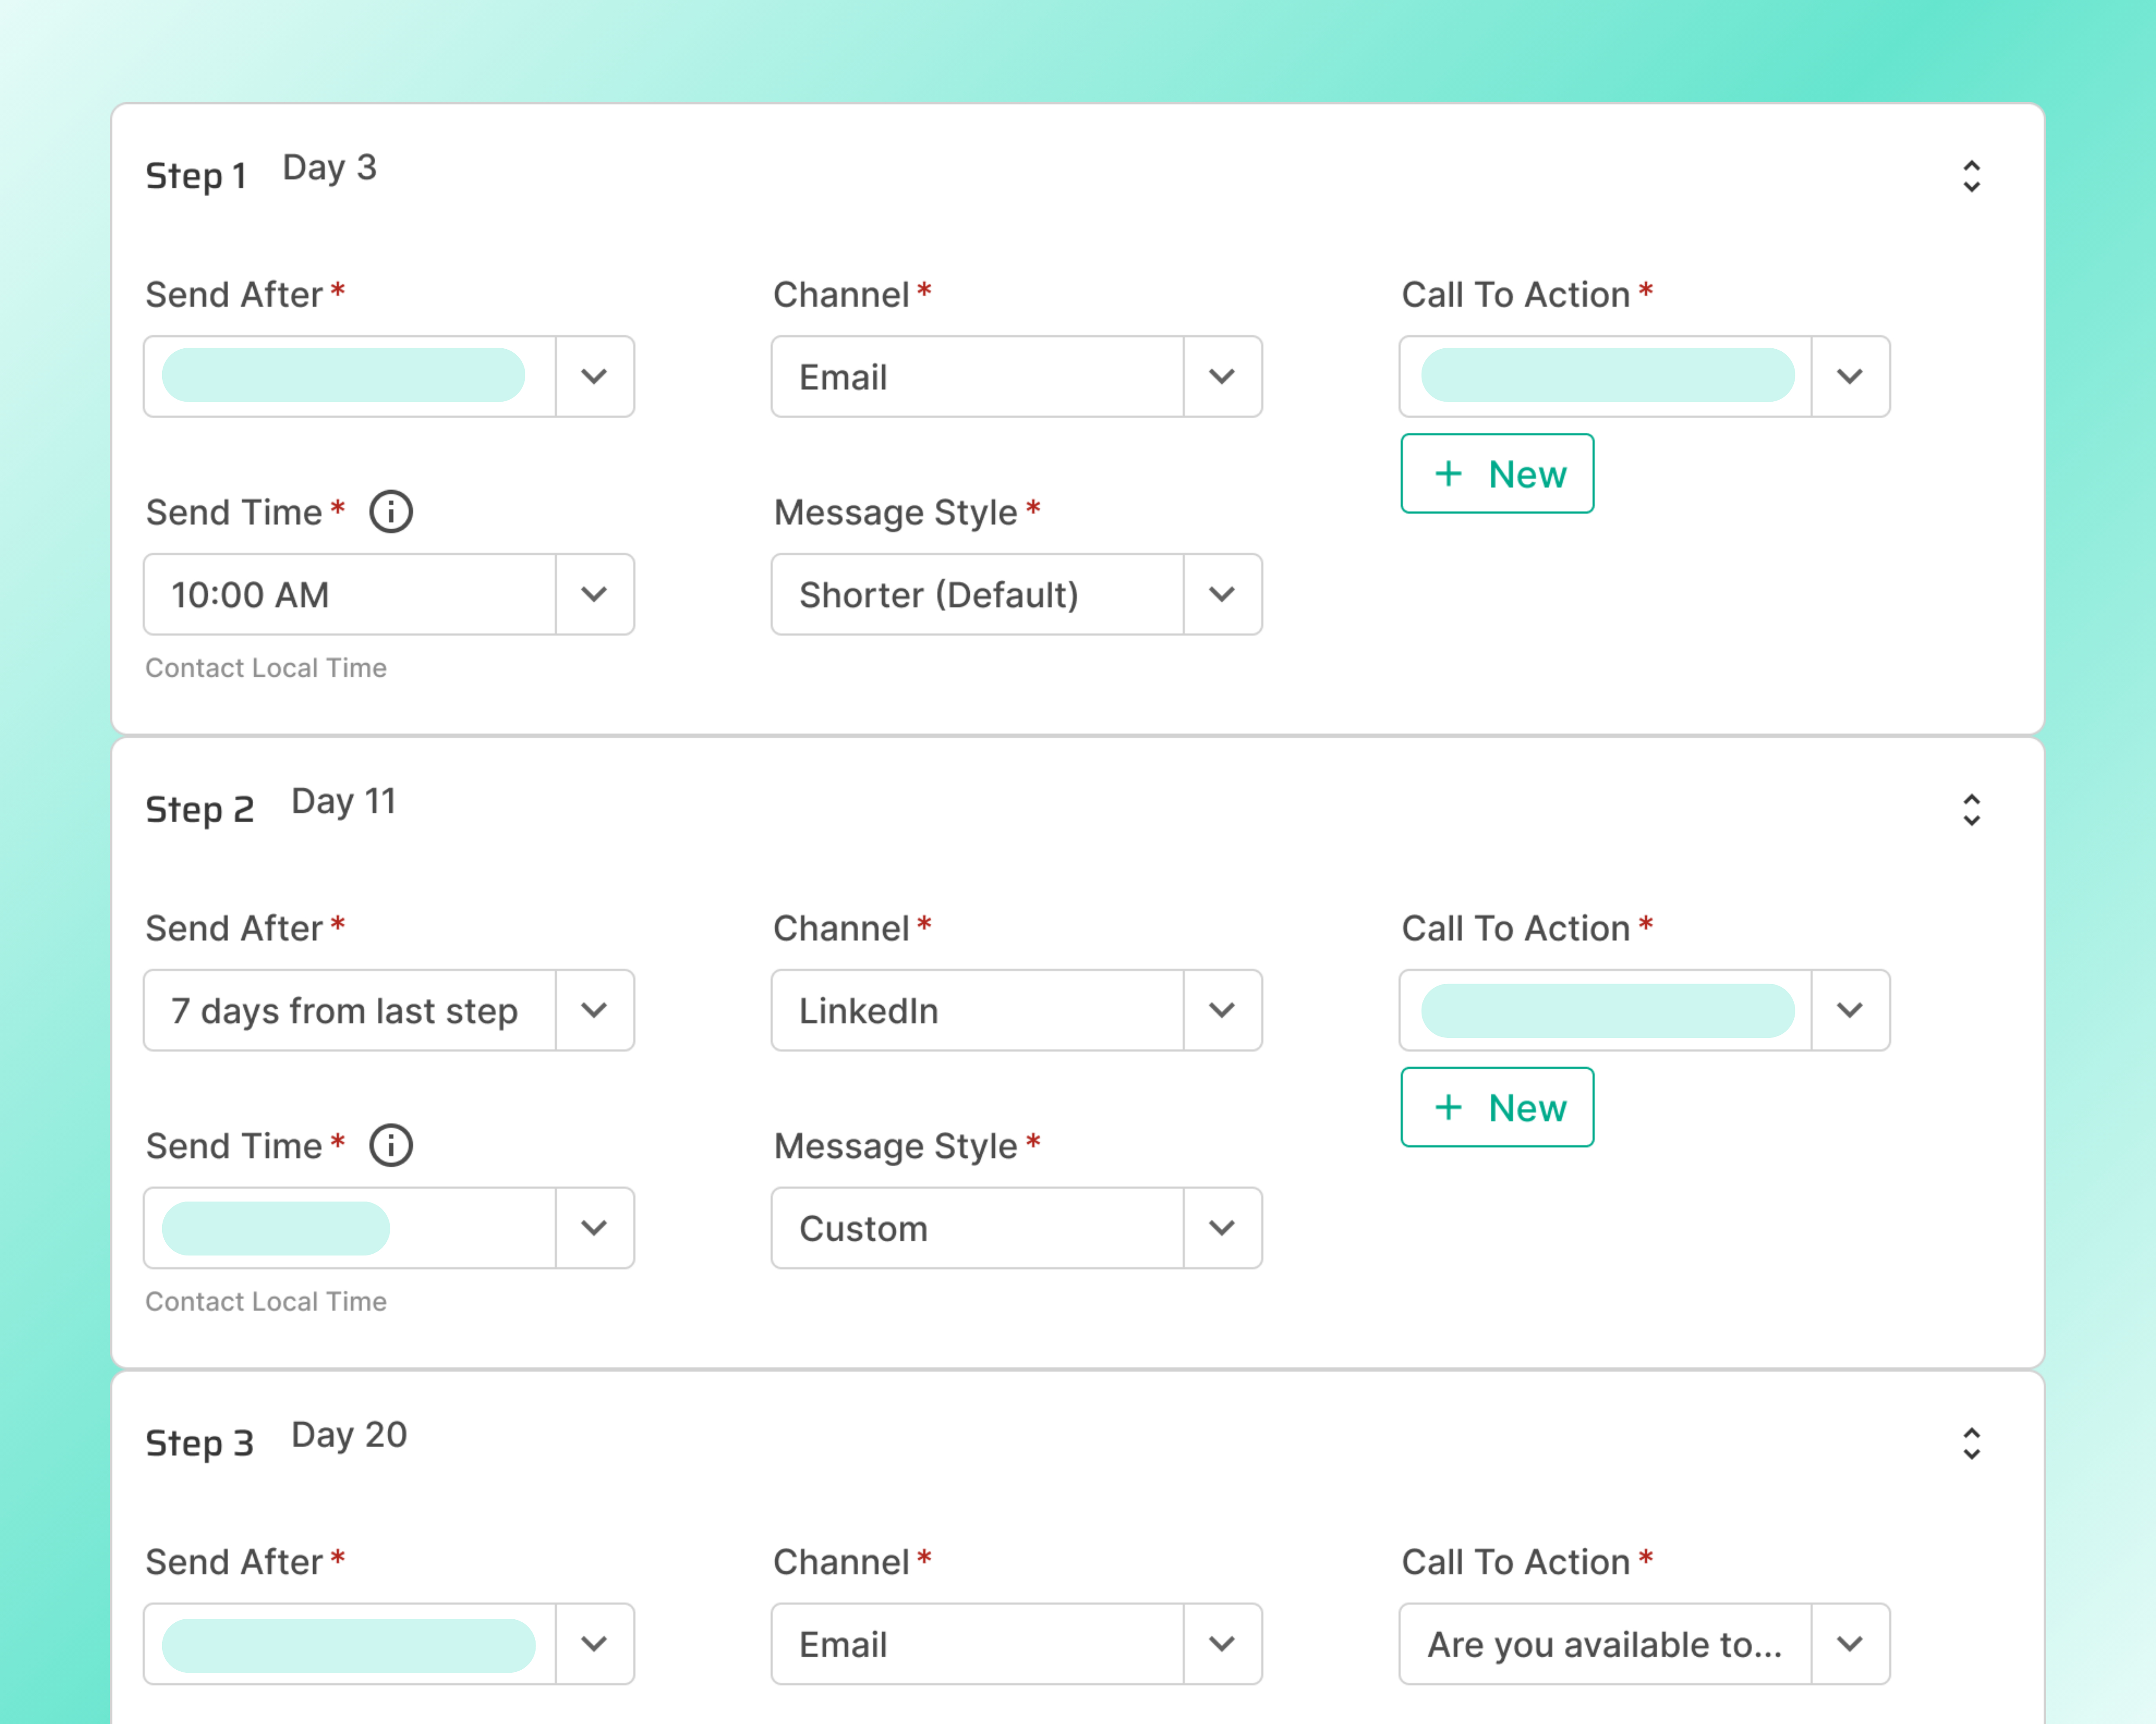Image resolution: width=2156 pixels, height=1724 pixels.
Task: Toggle Step 3 expand arrows
Action: point(1971,1443)
